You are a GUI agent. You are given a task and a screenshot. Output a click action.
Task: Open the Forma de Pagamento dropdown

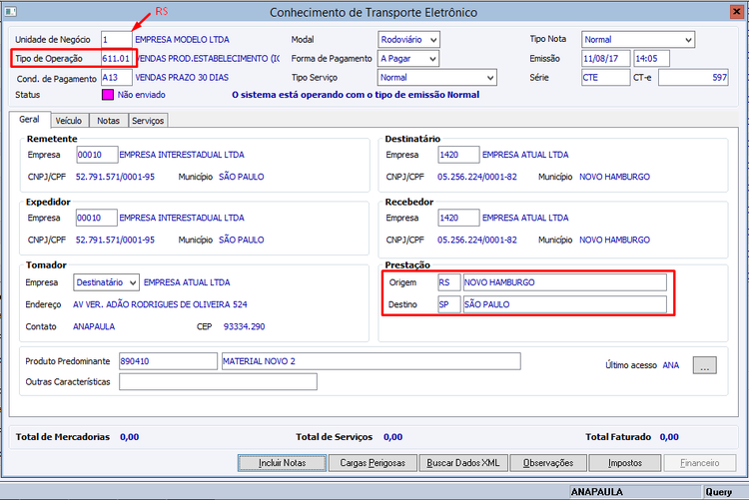coord(408,59)
